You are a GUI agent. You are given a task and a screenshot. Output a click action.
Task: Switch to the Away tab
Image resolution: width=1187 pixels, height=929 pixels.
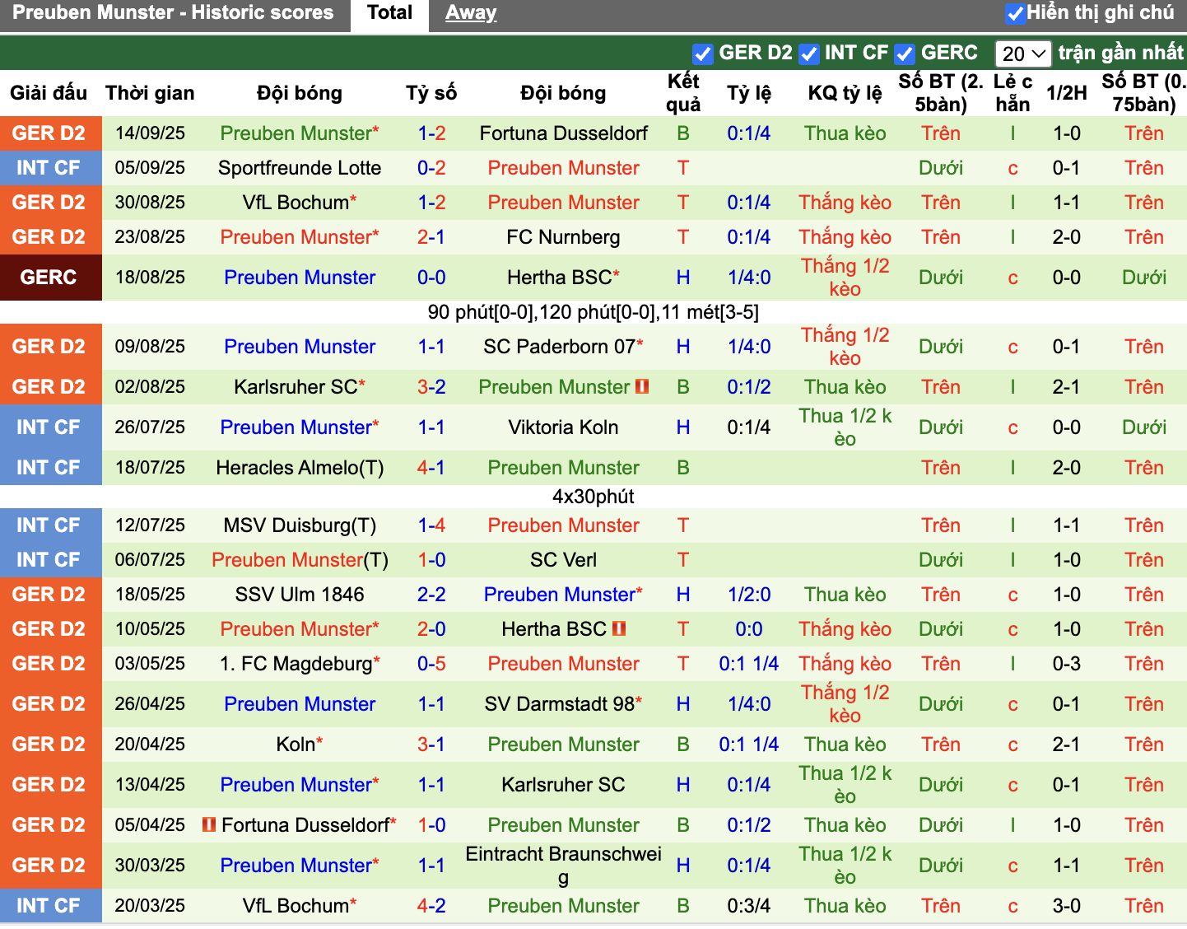471,13
